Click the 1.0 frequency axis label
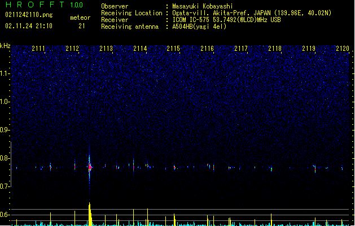Viewport: 355px width, 226px height. [x=5, y=102]
